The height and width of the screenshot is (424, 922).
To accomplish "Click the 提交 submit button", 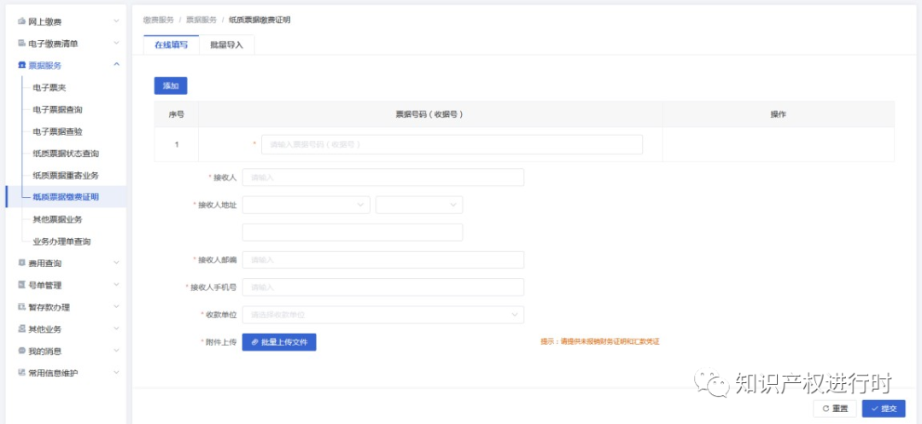I will [x=884, y=409].
